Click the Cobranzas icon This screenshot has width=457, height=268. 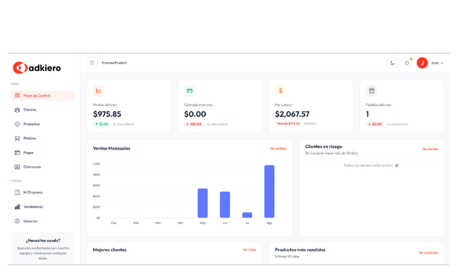click(x=17, y=167)
